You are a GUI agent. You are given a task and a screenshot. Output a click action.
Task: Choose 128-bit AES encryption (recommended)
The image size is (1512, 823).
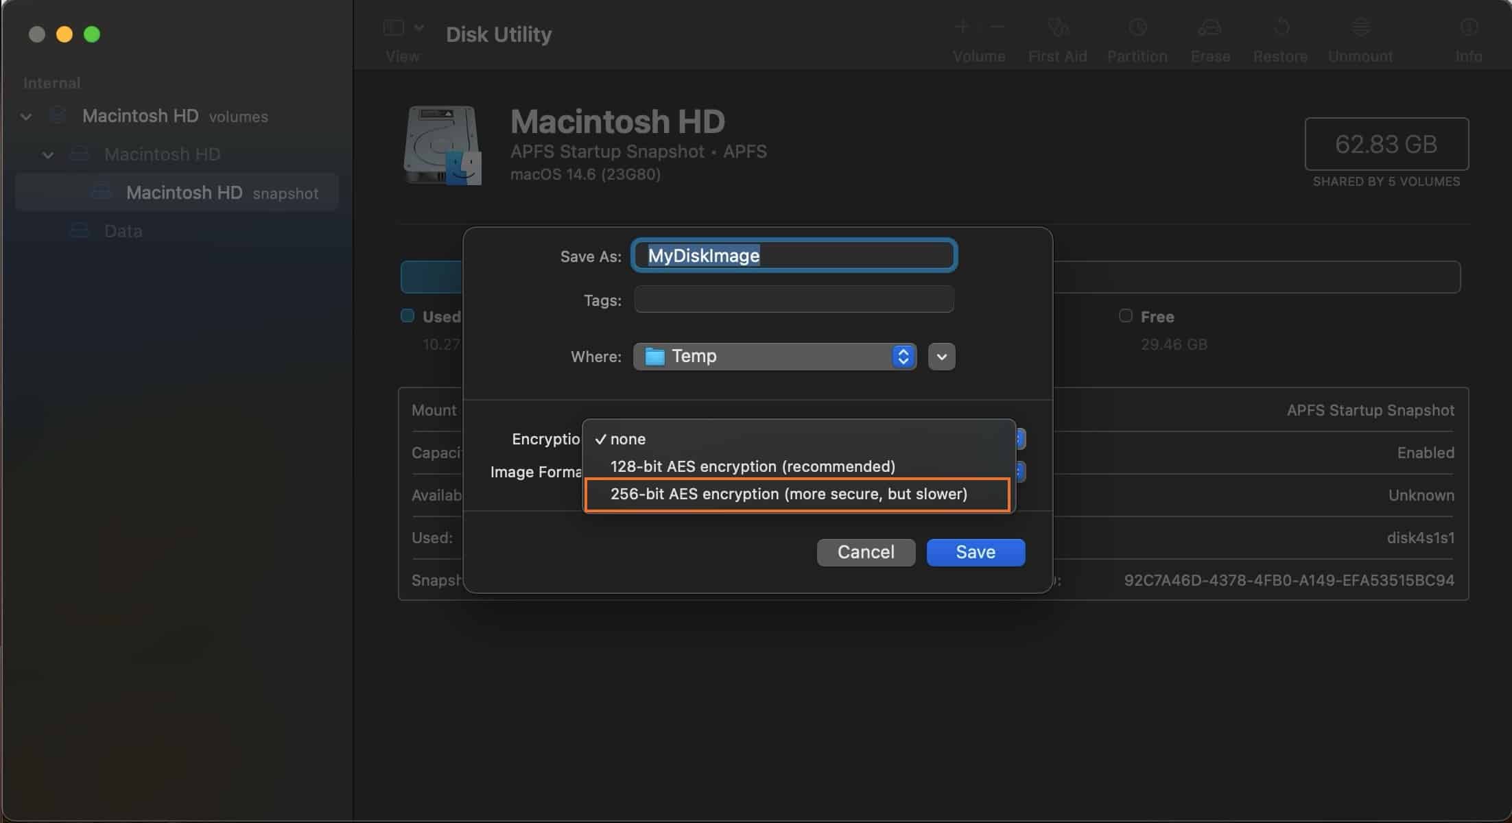tap(799, 466)
